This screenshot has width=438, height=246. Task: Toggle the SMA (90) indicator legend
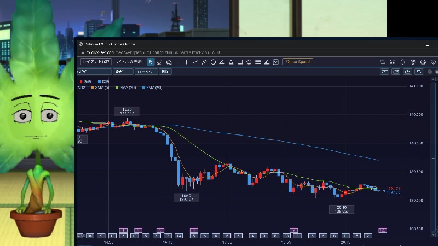(152, 88)
